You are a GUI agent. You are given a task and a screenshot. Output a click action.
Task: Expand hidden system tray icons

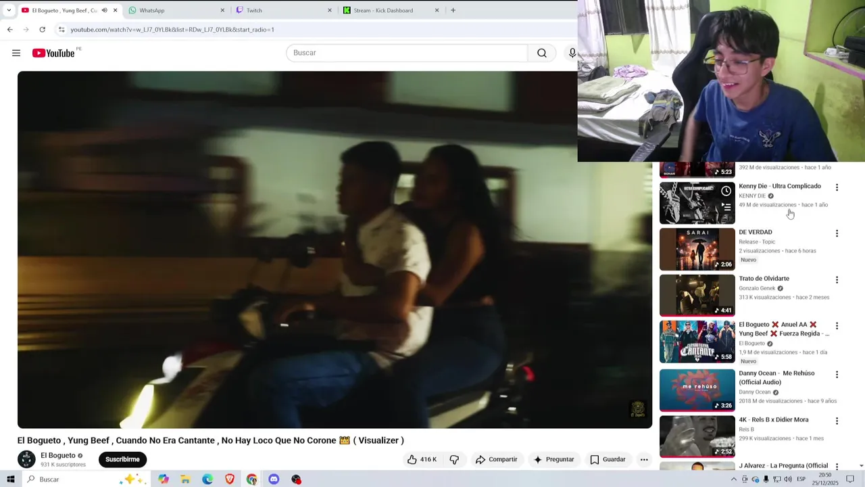click(x=734, y=479)
